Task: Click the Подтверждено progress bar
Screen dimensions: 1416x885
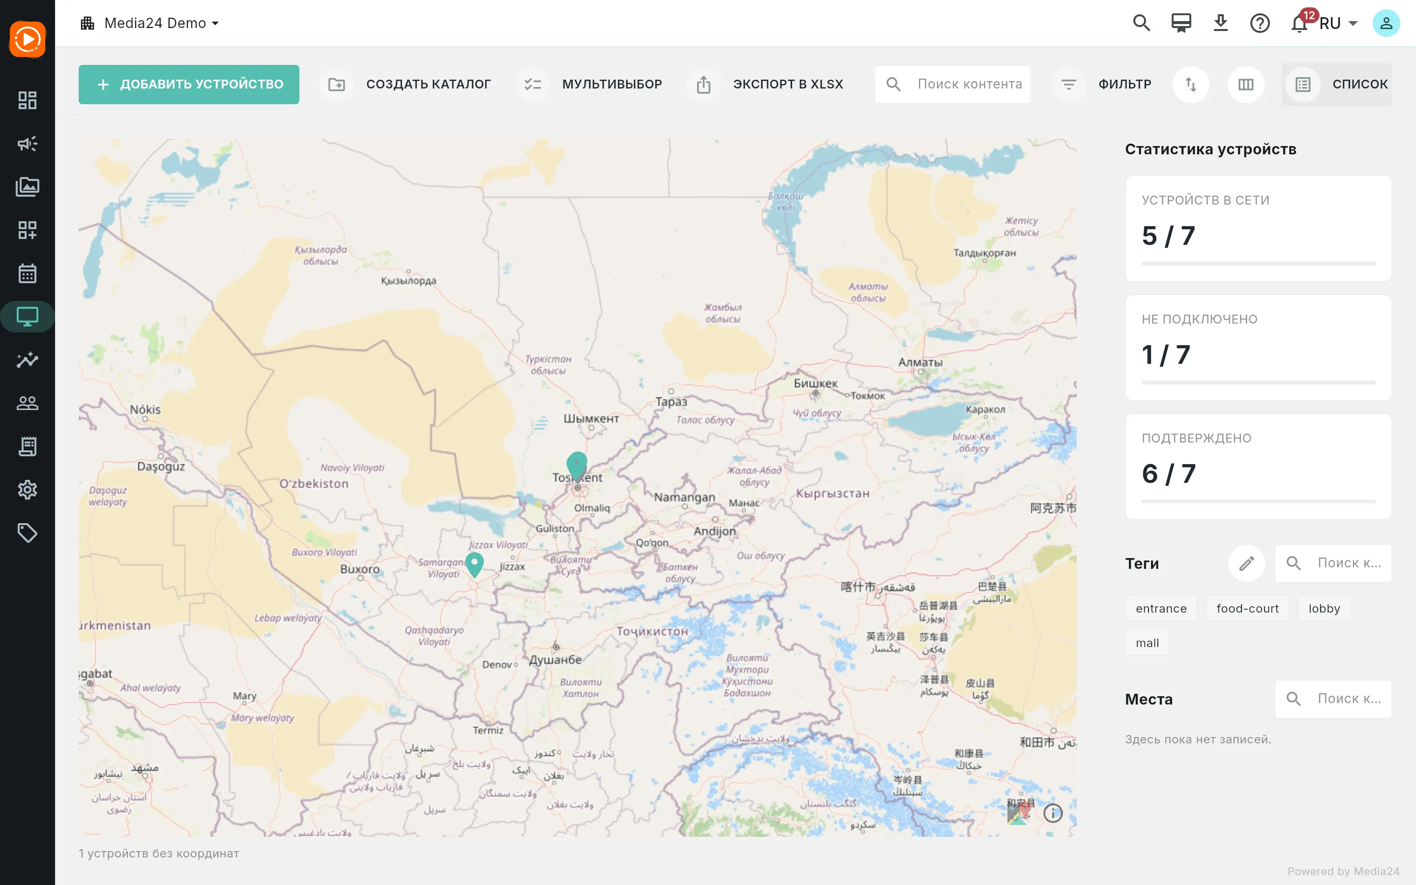Action: [1258, 501]
